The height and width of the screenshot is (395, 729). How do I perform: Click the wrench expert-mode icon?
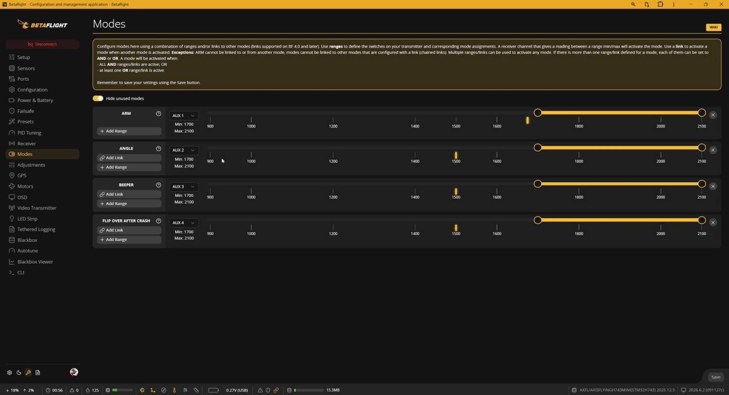[x=28, y=373]
